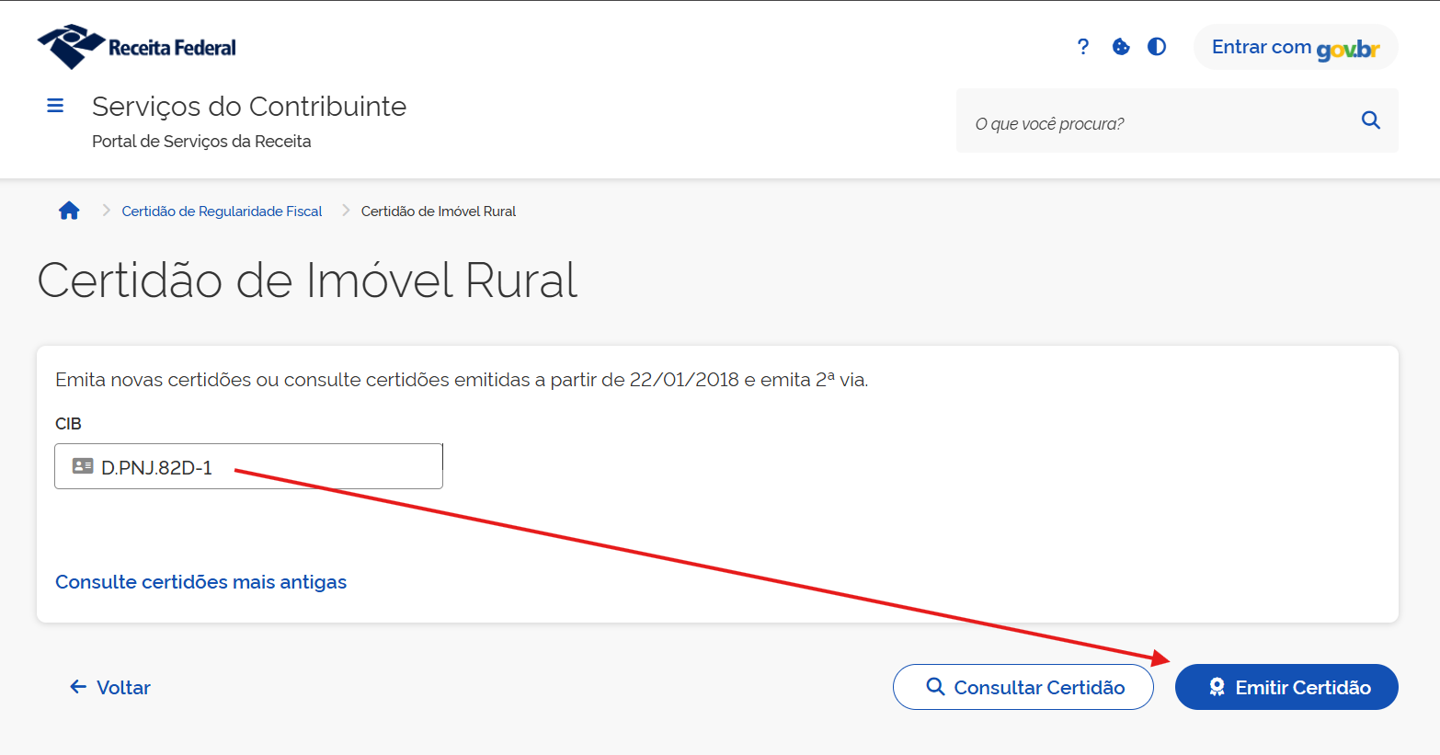Focus the 'O que você procura?' search box
The width and height of the screenshot is (1440, 755).
(1159, 123)
